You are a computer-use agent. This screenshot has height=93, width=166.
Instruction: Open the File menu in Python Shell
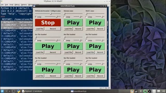(x=2, y=5)
